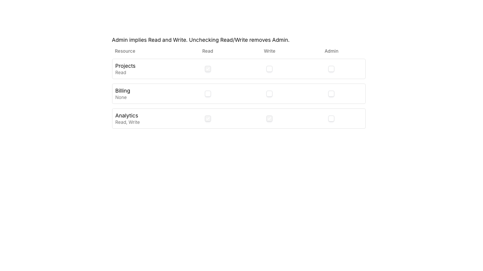The height and width of the screenshot is (271, 483).
Task: Disable Write access on Analytics
Action: (x=269, y=119)
